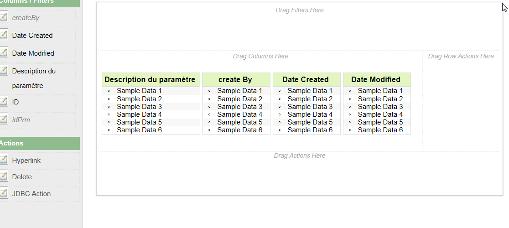This screenshot has height=228, width=509.
Task: Select the Description du paramètre column header
Action: [150, 79]
